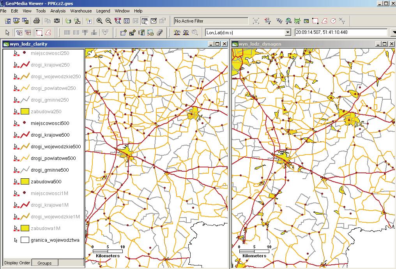Open the Lon,Lat(d:m:s) coordinate format dropdown

(288, 33)
